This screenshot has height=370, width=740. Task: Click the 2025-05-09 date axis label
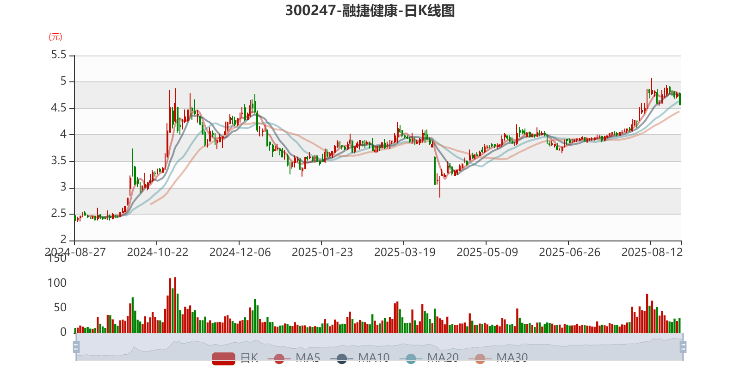[487, 252]
